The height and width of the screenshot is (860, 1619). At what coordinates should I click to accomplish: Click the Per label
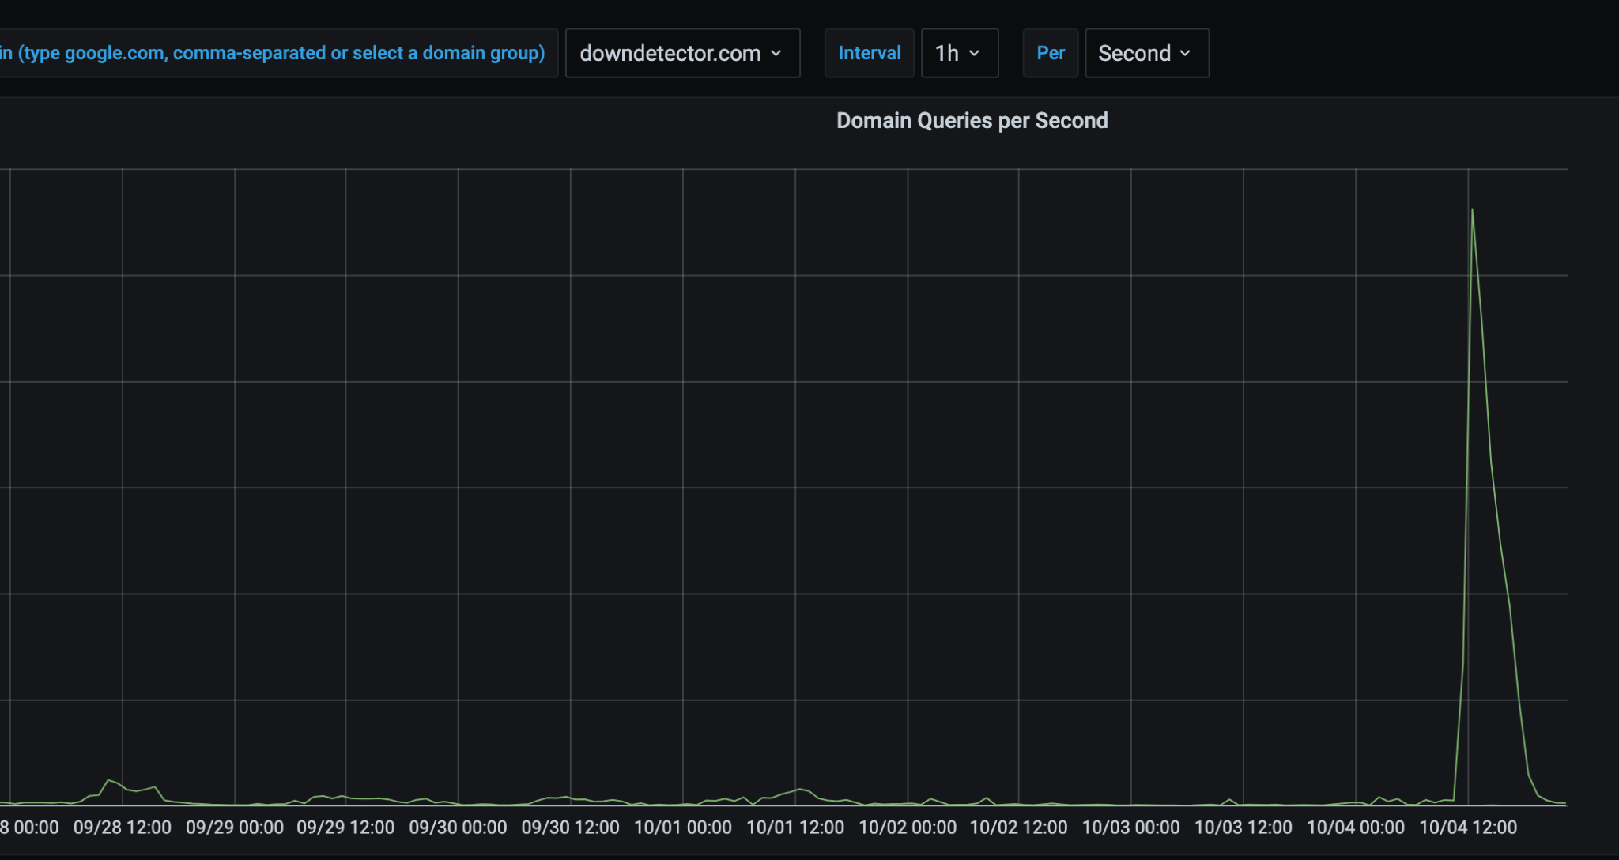point(1051,53)
